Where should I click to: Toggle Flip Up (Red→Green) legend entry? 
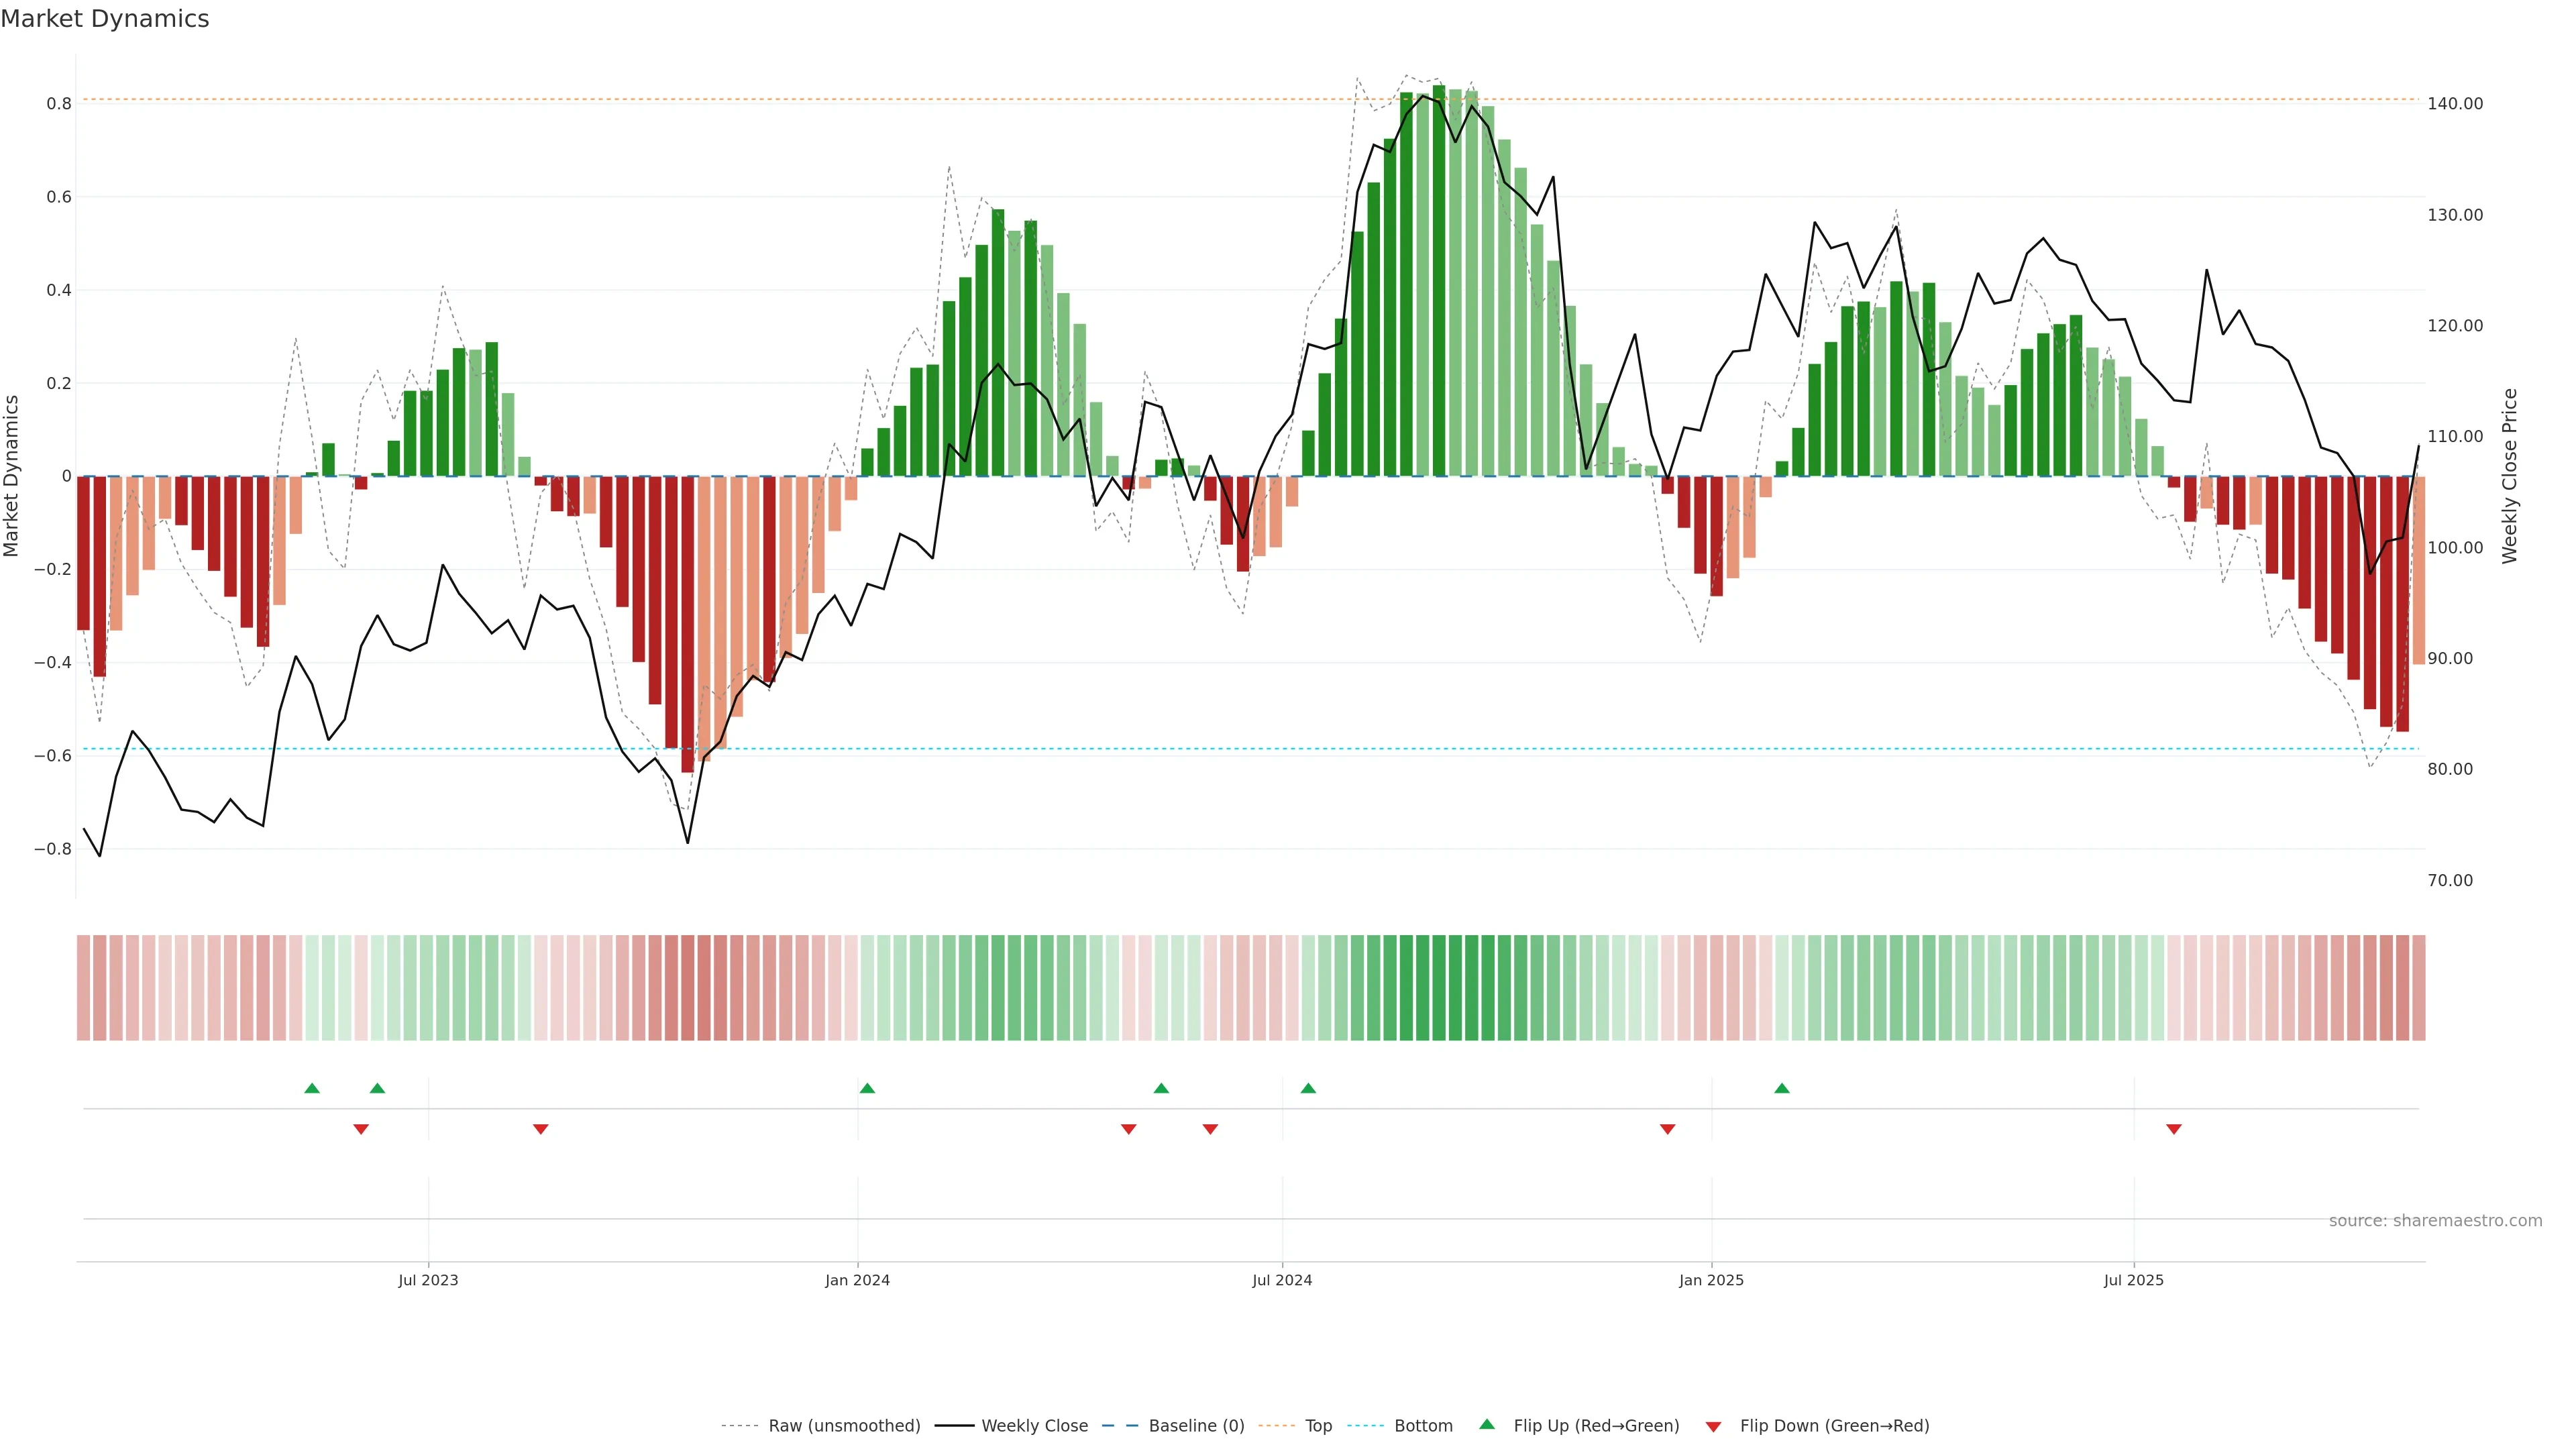coord(1596,1426)
